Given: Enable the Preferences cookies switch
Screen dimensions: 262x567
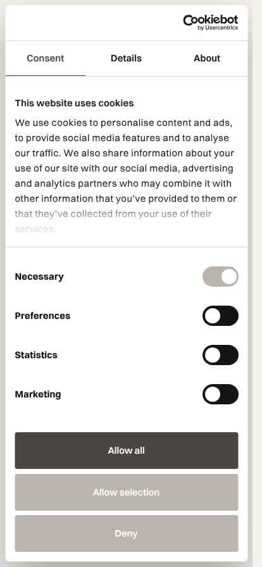Looking at the screenshot, I should tap(220, 316).
